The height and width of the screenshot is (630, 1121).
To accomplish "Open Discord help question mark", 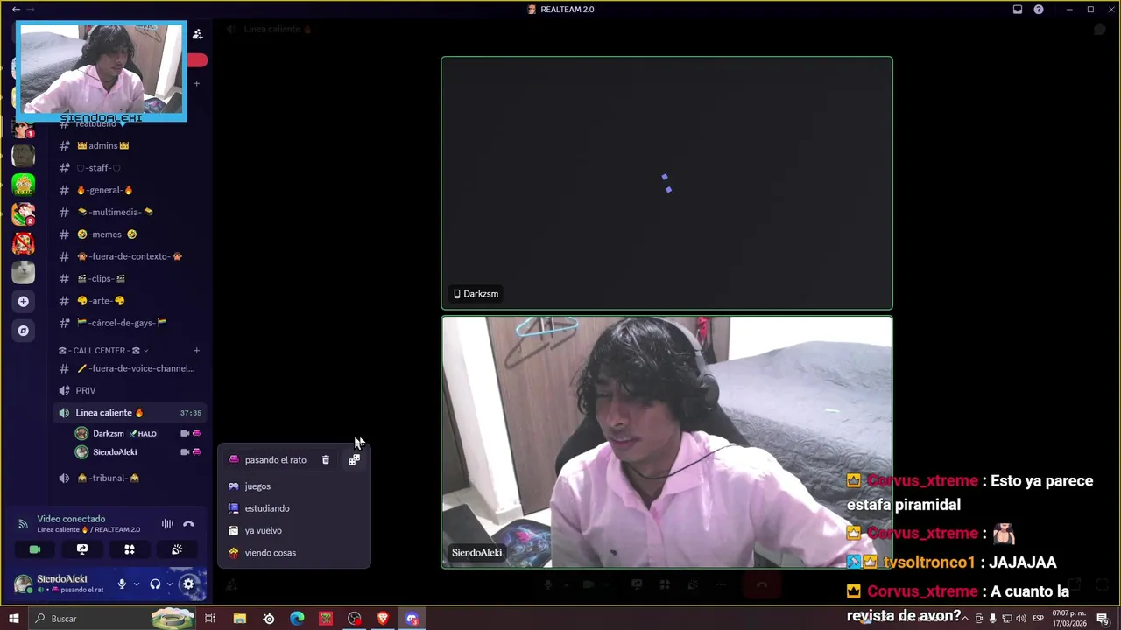I will click(1039, 10).
